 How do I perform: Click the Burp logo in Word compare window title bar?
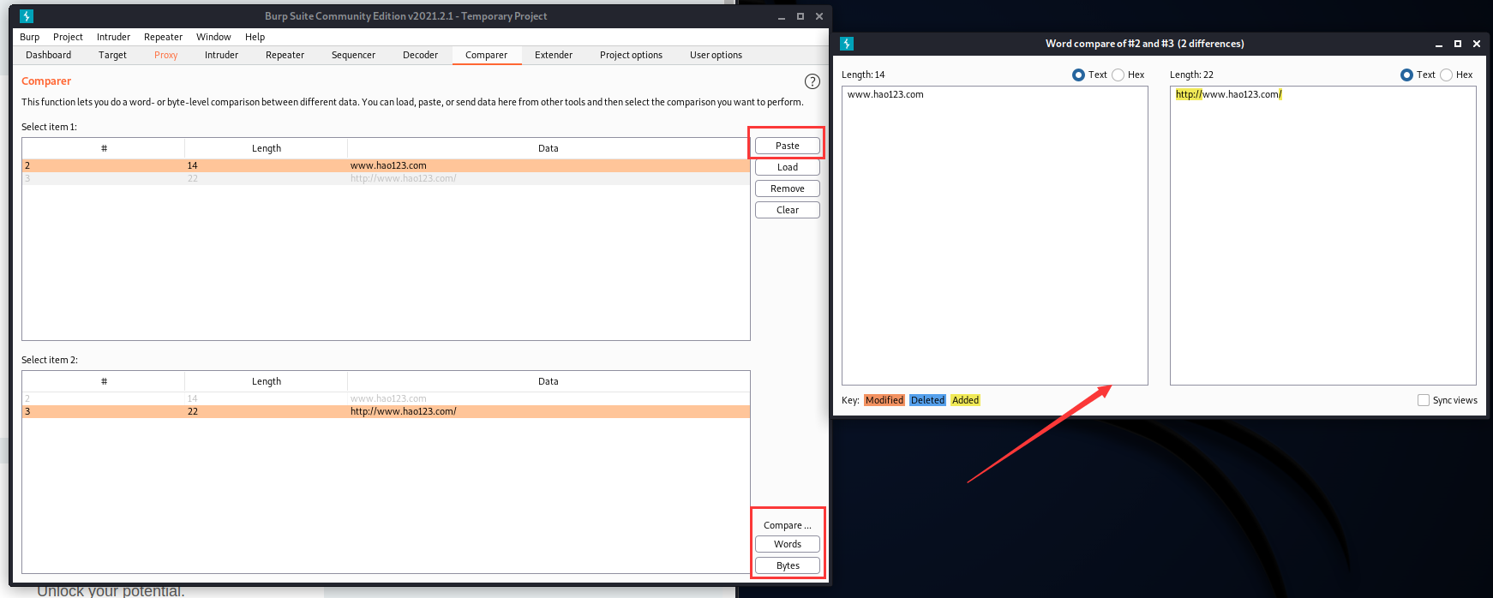point(847,44)
